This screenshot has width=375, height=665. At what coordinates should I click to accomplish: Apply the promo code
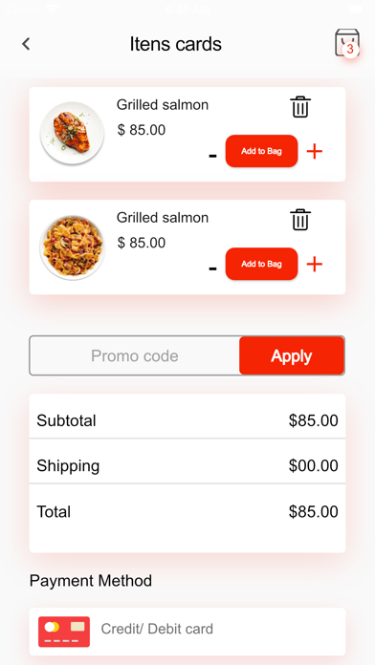point(292,355)
